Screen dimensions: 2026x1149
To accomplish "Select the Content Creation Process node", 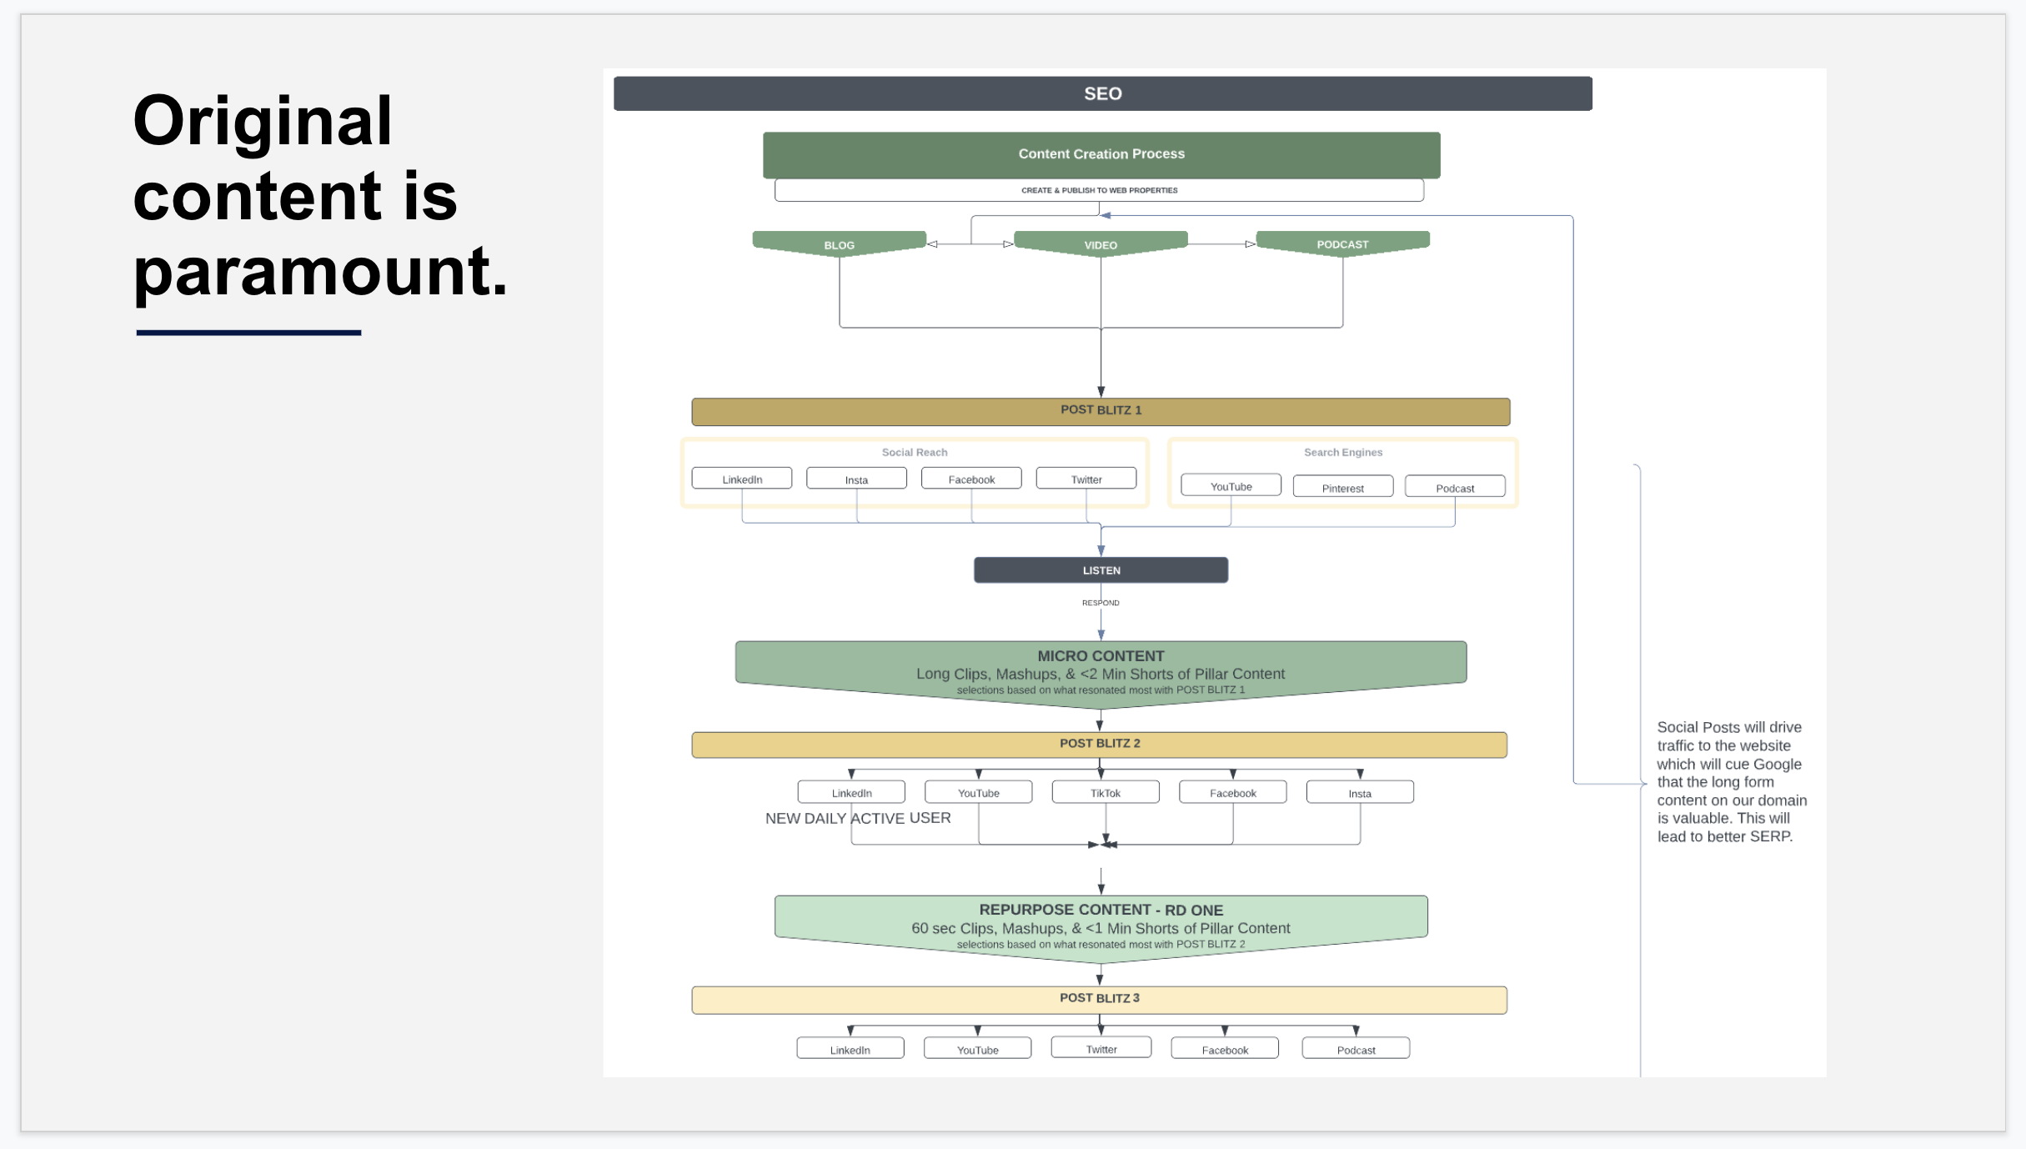I will 1099,153.
